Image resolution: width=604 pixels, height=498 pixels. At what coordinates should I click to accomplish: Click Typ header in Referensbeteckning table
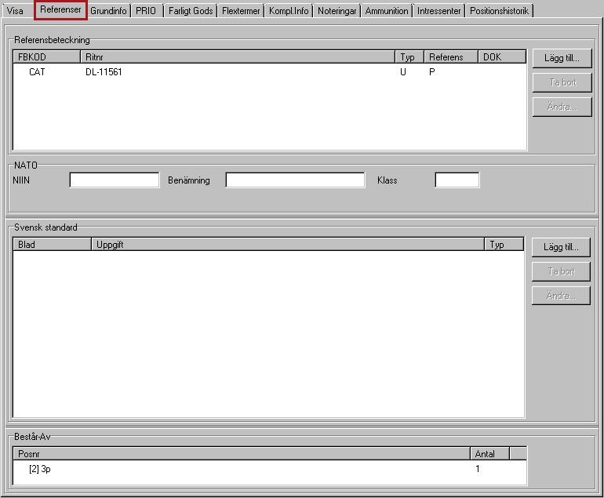pyautogui.click(x=409, y=57)
